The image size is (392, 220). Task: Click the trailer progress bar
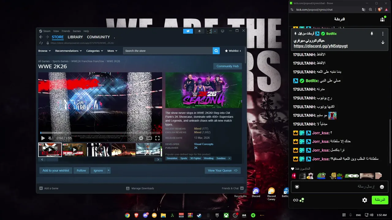click(100, 133)
